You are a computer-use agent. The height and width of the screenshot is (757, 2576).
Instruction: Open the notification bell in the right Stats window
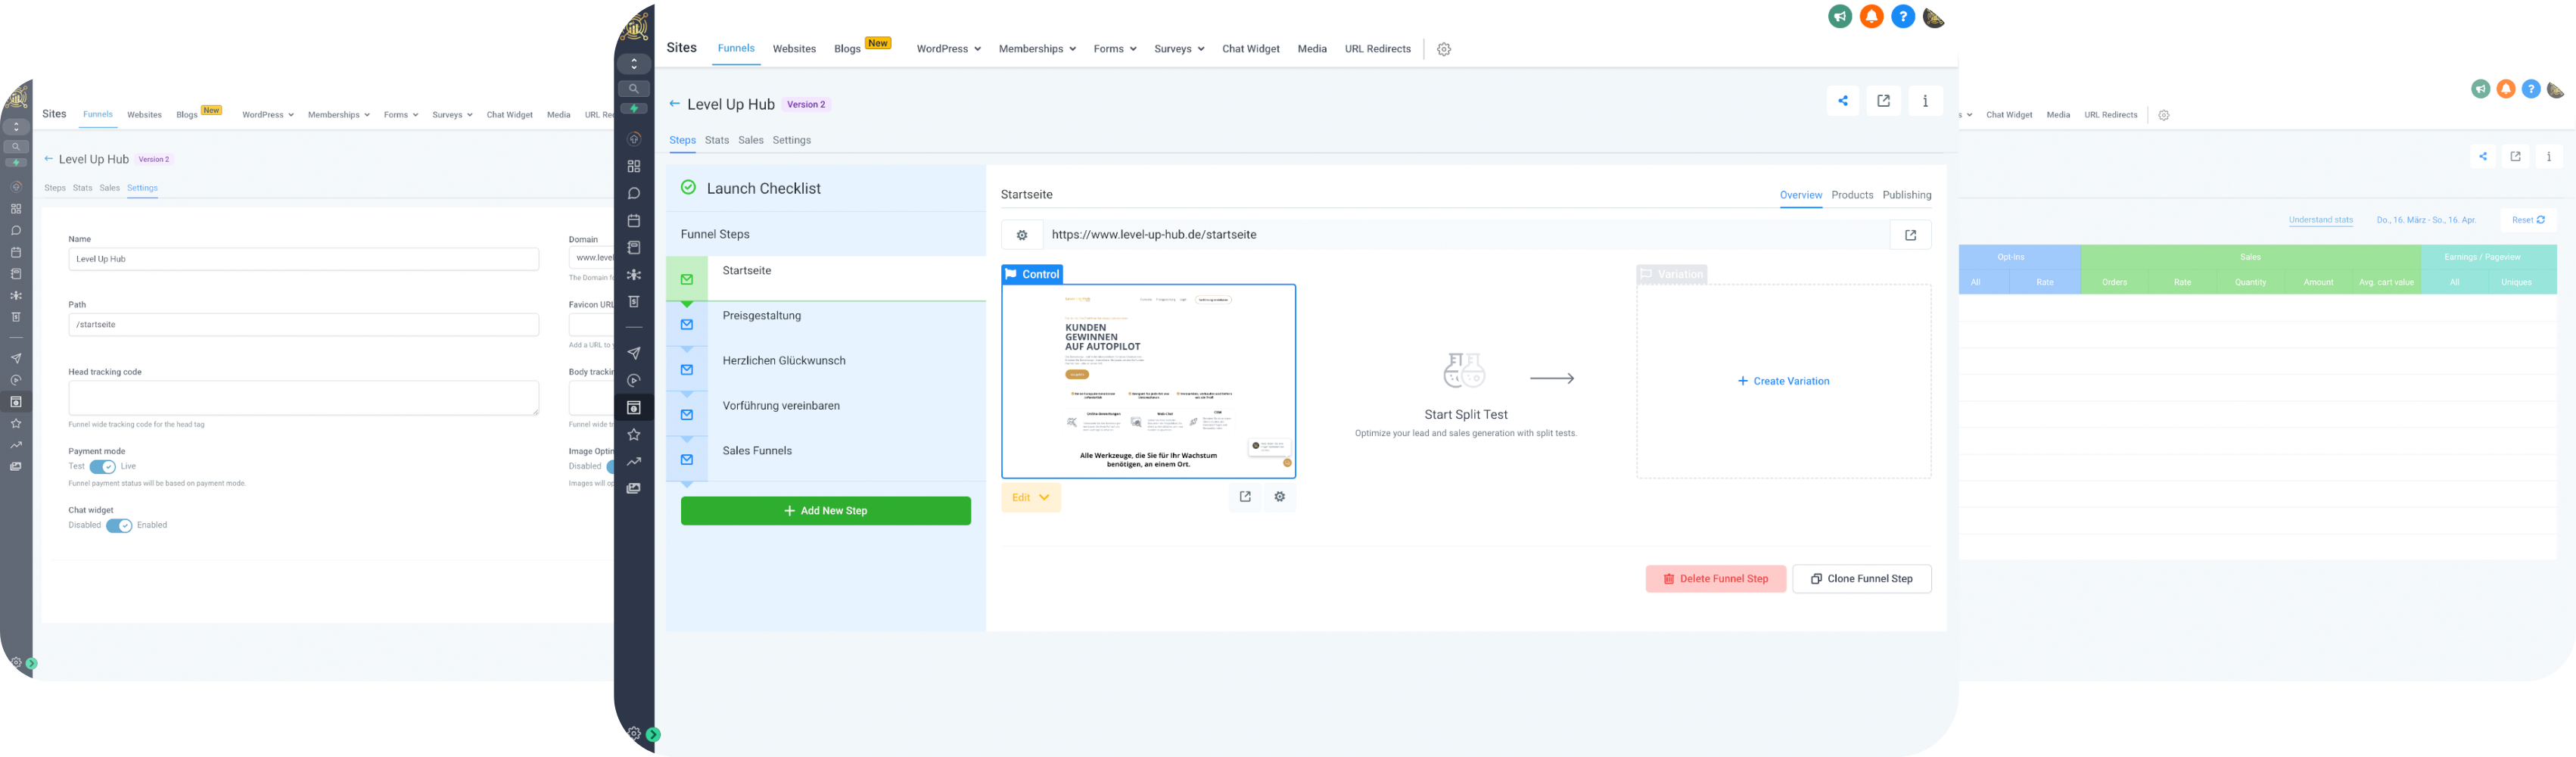(x=2506, y=89)
